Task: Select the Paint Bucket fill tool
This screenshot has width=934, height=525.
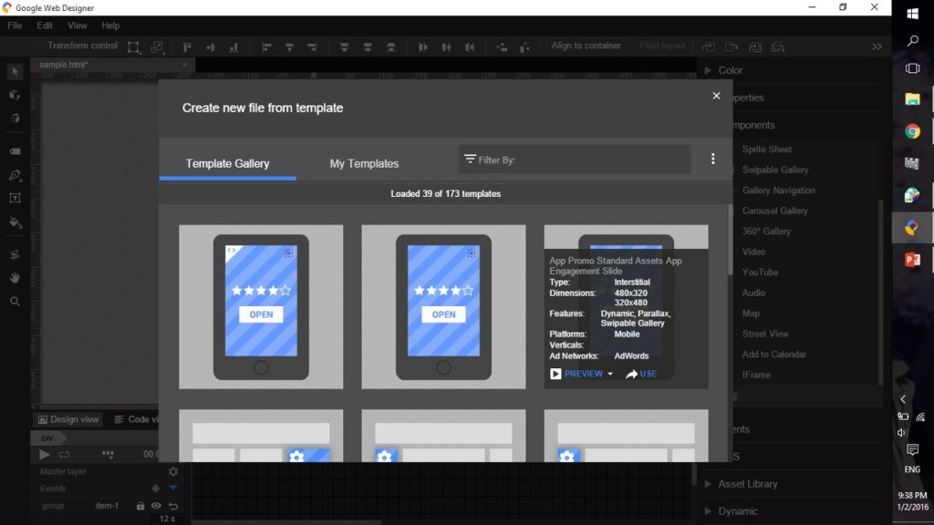Action: (15, 221)
